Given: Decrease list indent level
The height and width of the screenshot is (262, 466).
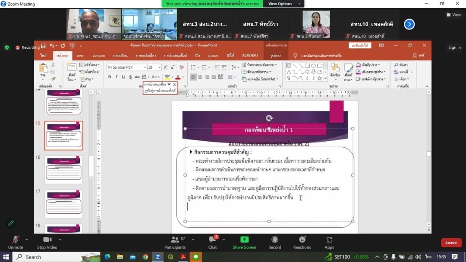Looking at the screenshot, I should (217, 67).
